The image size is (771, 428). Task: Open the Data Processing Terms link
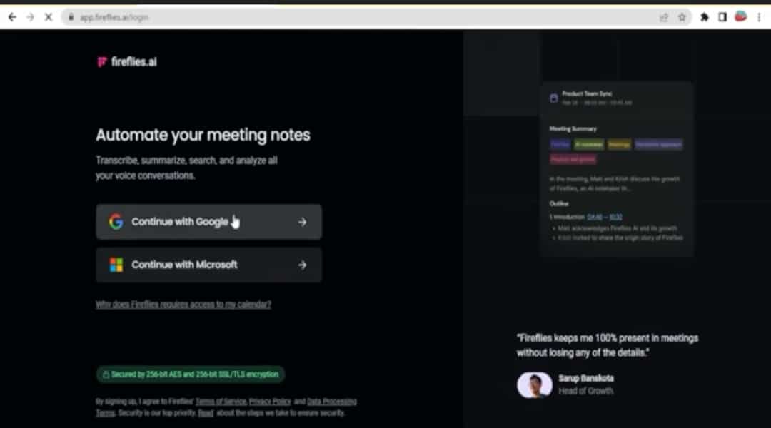pyautogui.click(x=331, y=402)
